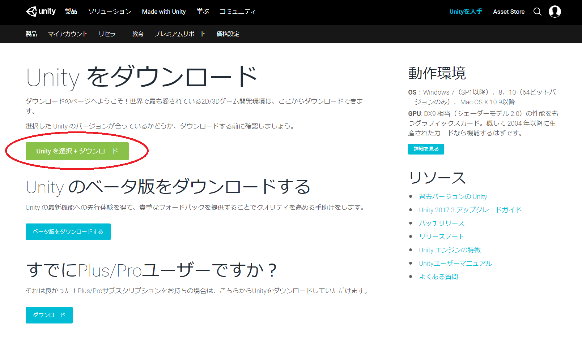Open the パッチリリース link
Viewport: 582px width, 352px height.
coord(442,223)
